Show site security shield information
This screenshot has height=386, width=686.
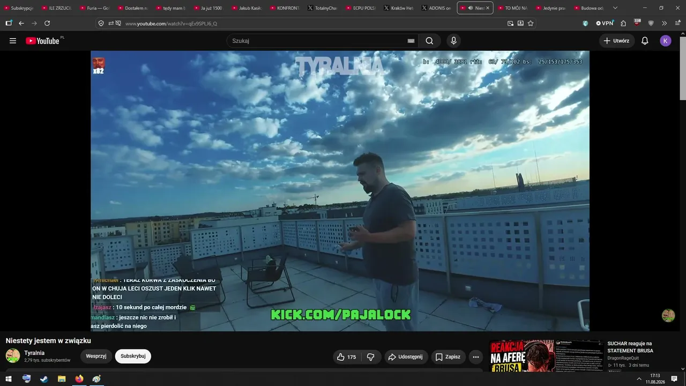101,24
